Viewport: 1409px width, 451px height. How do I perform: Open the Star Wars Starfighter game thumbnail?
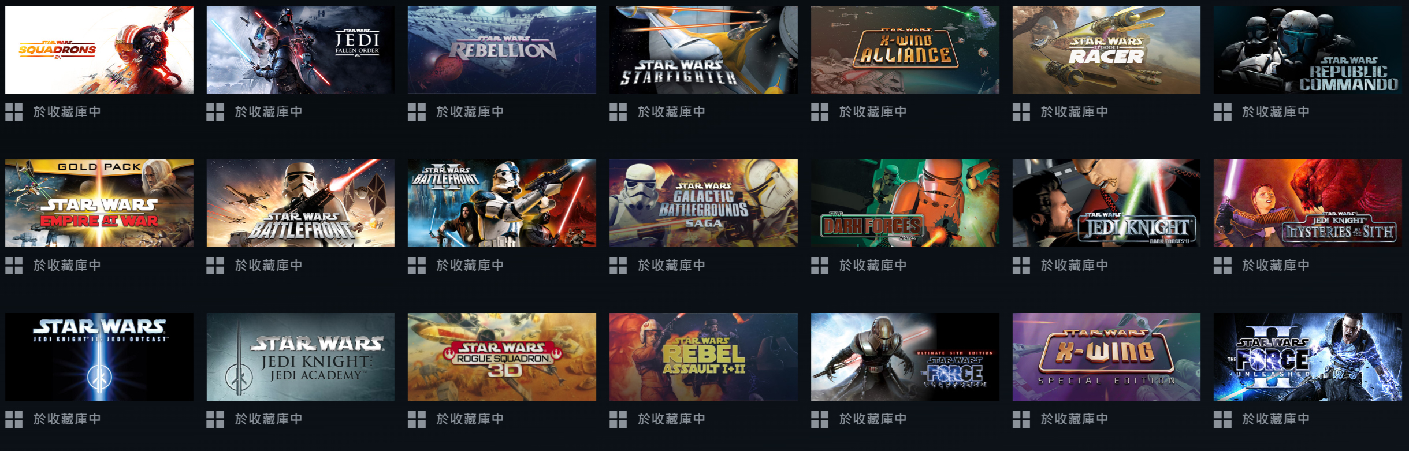click(703, 50)
